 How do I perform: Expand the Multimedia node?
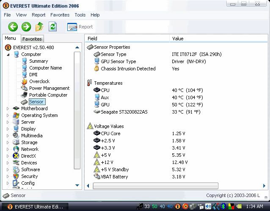8,136
